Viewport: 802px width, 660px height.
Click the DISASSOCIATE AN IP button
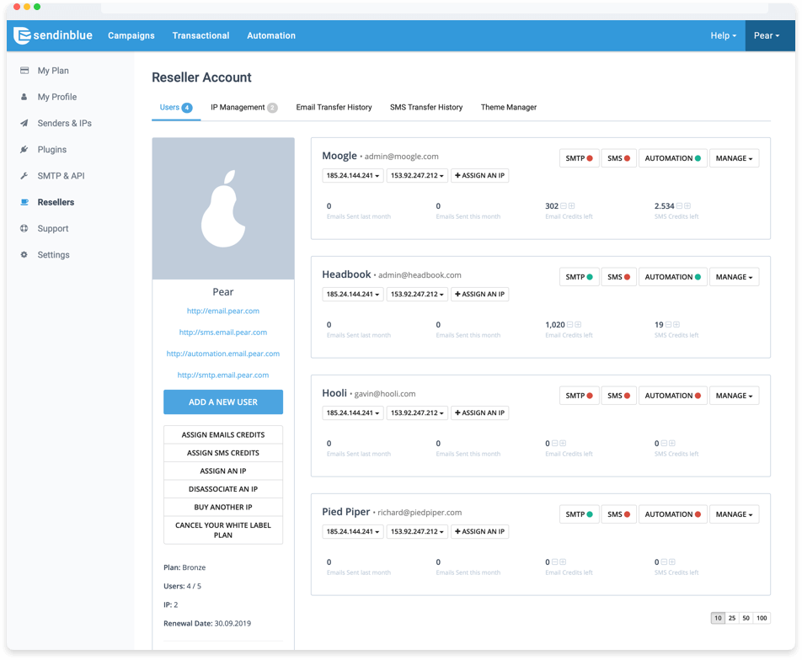click(x=223, y=489)
